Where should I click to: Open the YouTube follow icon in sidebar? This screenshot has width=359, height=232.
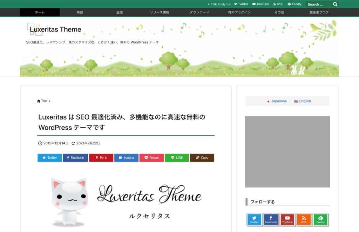coord(287,219)
